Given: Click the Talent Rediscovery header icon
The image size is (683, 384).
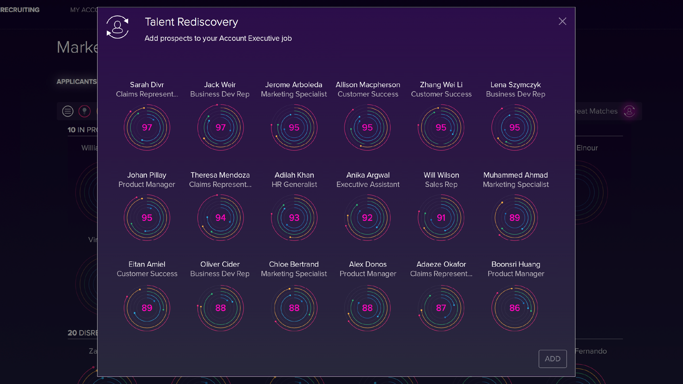Looking at the screenshot, I should pos(117,27).
